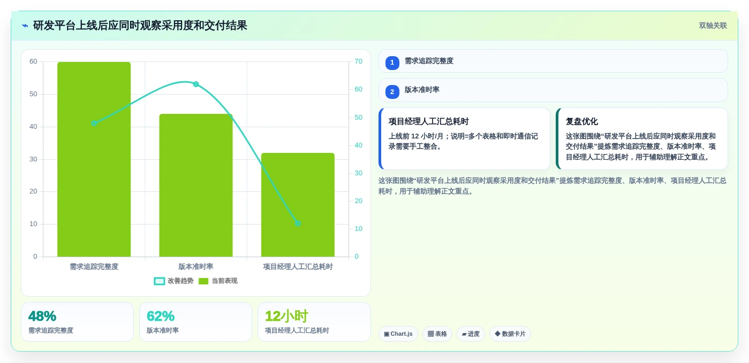
Task: Click the 版本准时率 bar in the chart
Action: point(196,185)
